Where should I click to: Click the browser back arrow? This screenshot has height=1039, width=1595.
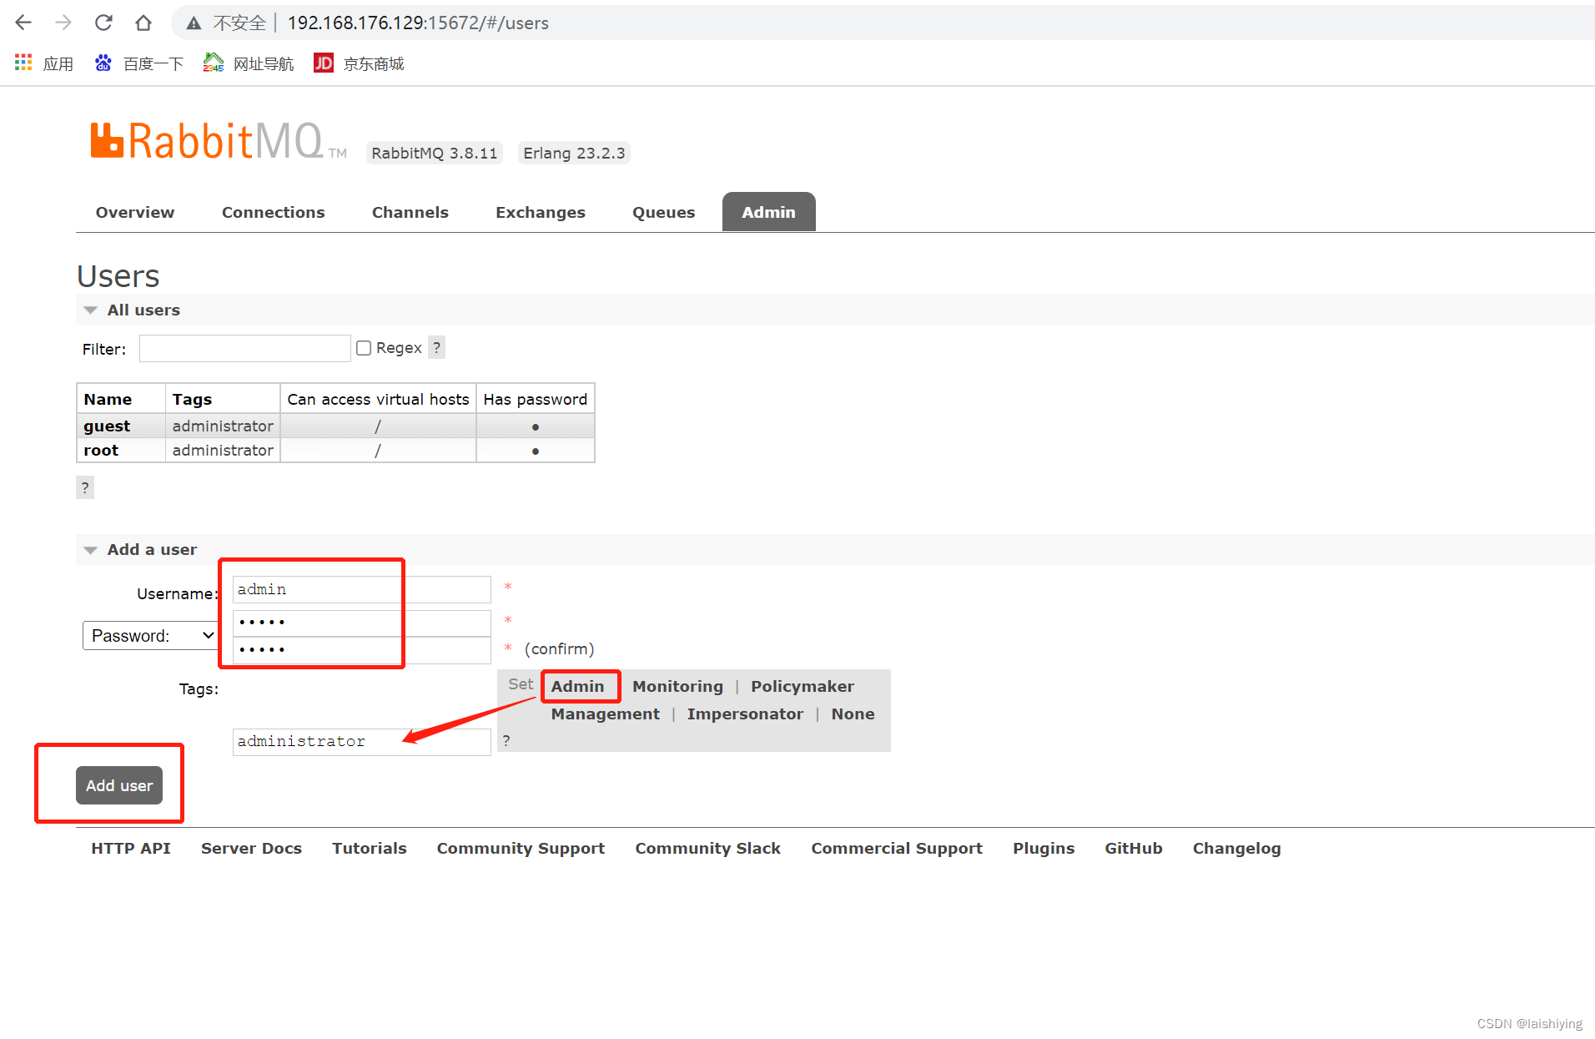pos(23,23)
